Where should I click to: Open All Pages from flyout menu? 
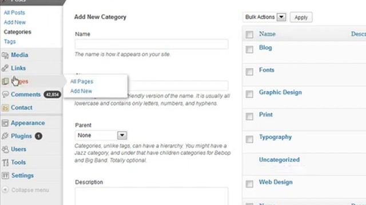[x=82, y=81]
